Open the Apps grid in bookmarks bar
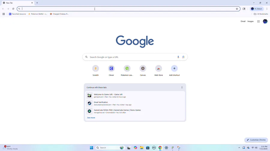 pos(4,14)
